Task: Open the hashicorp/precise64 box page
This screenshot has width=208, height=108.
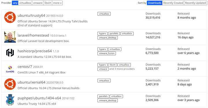Action: click(35, 51)
